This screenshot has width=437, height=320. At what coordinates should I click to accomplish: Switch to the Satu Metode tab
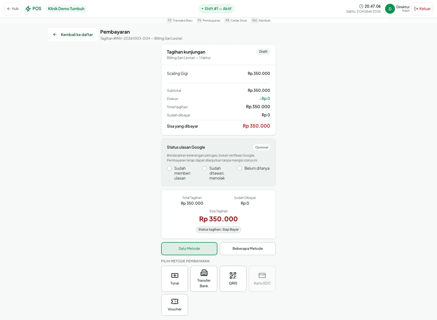coord(189,249)
